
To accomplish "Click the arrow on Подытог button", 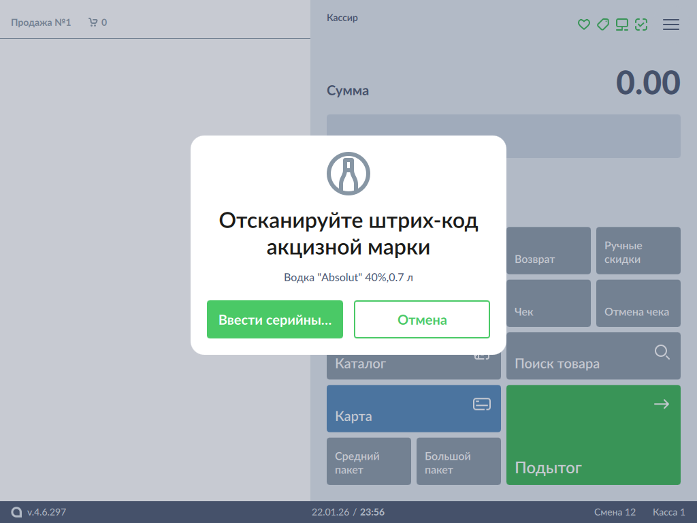I will [x=661, y=405].
